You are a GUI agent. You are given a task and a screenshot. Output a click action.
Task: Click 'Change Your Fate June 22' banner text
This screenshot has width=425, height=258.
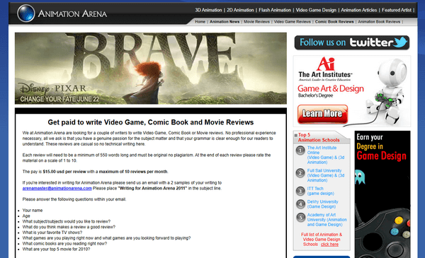coord(59,99)
